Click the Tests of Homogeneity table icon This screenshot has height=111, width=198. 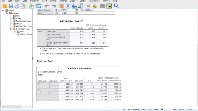[x=14, y=21]
